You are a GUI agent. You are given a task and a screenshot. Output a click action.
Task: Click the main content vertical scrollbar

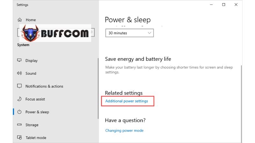click(241, 104)
